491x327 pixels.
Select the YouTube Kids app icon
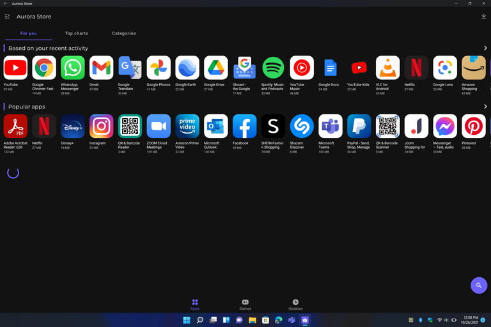coord(359,68)
